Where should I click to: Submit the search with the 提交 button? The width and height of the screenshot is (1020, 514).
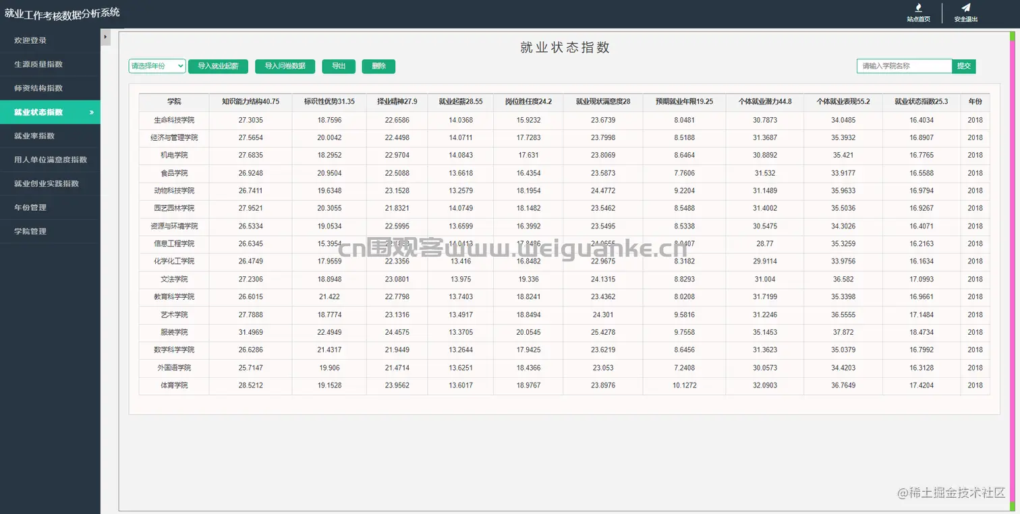(964, 66)
